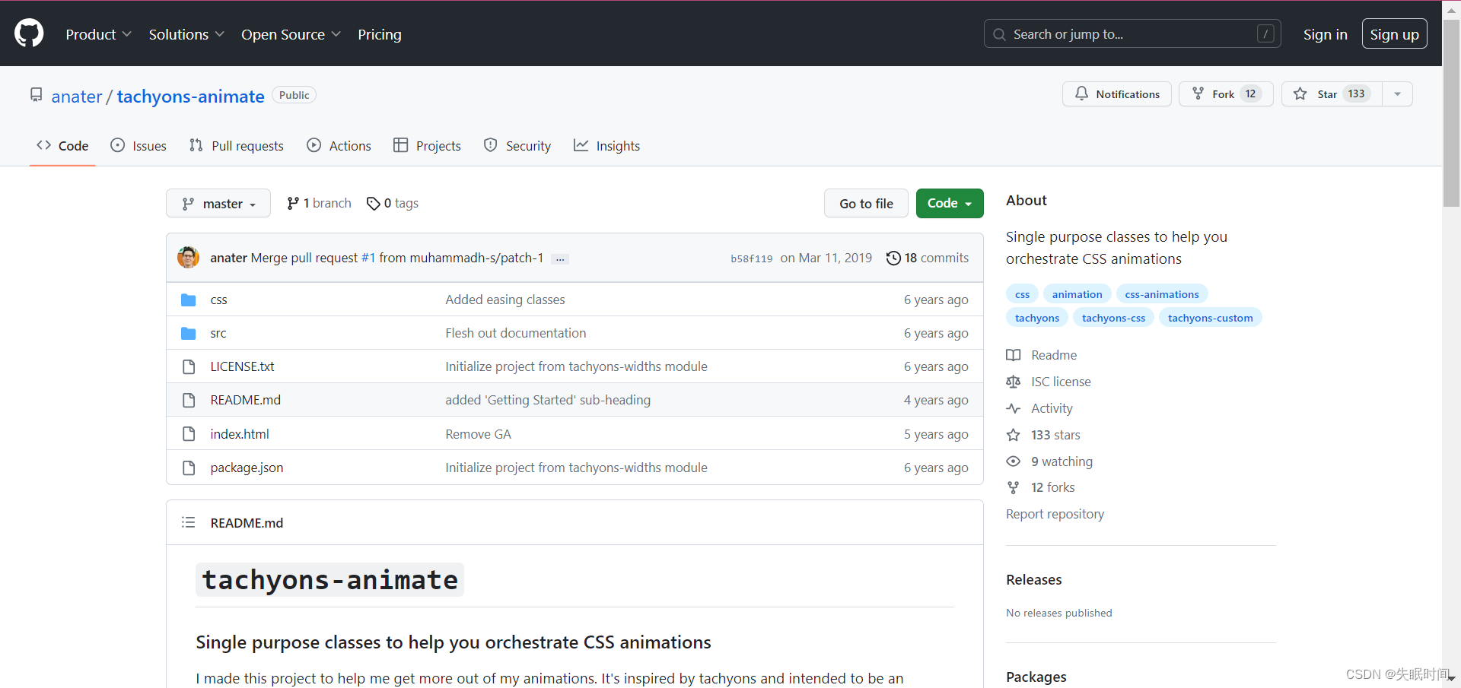Focus the Search or jump to field

click(1132, 33)
